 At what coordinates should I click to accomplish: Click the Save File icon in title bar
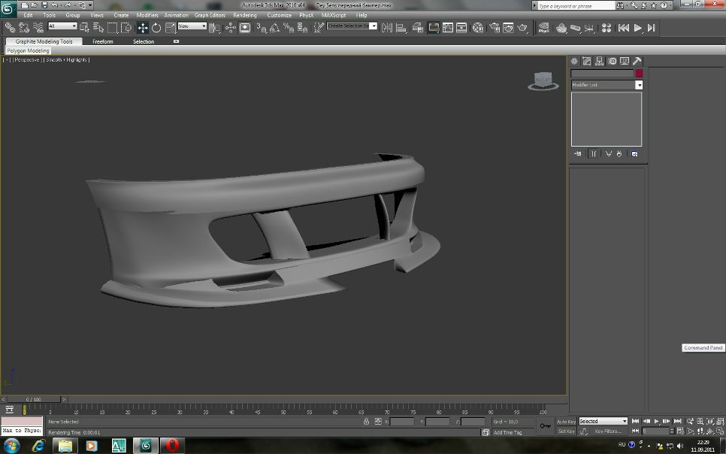[44, 5]
